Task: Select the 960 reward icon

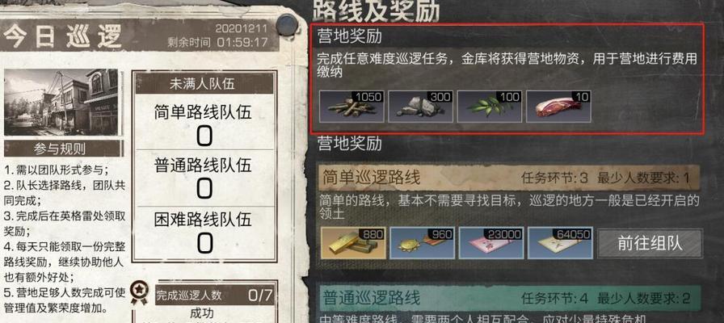Action: [x=422, y=242]
